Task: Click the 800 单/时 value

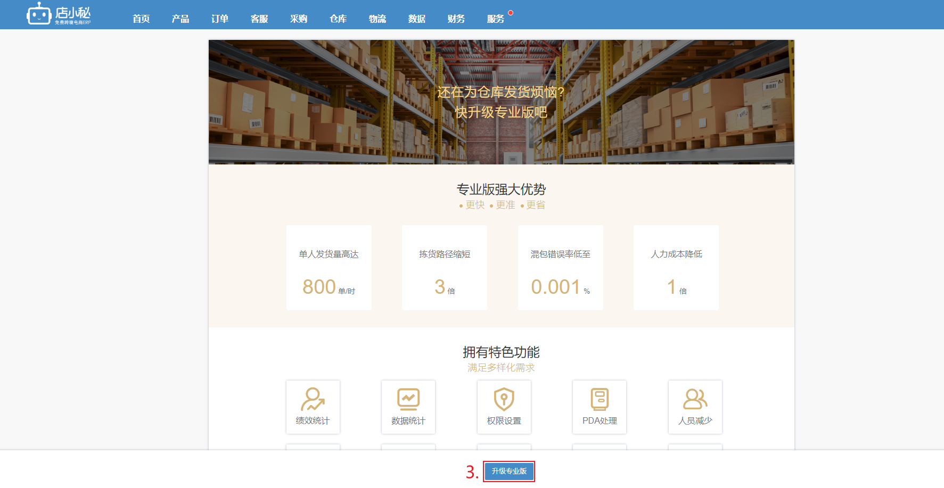Action: [x=329, y=287]
